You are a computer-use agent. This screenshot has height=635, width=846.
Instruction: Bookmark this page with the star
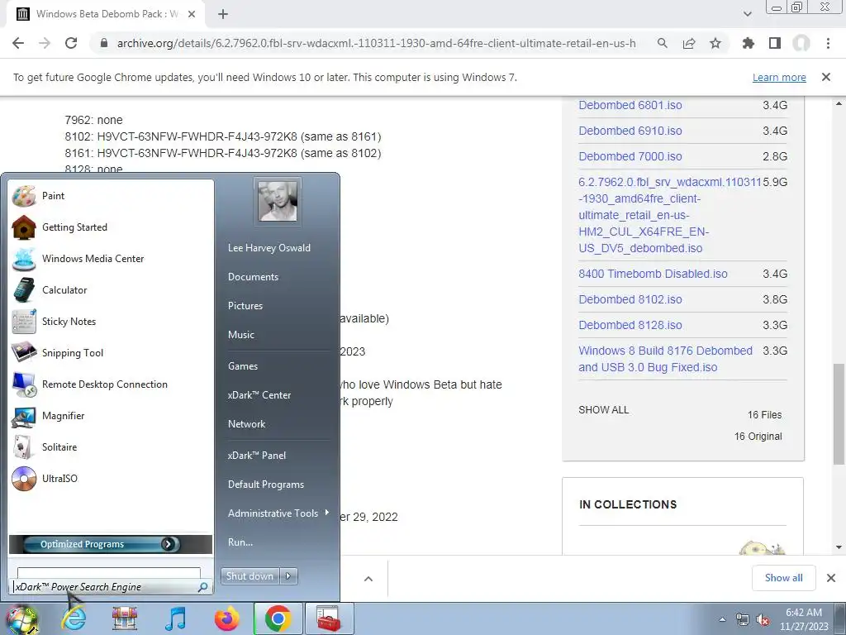tap(715, 43)
